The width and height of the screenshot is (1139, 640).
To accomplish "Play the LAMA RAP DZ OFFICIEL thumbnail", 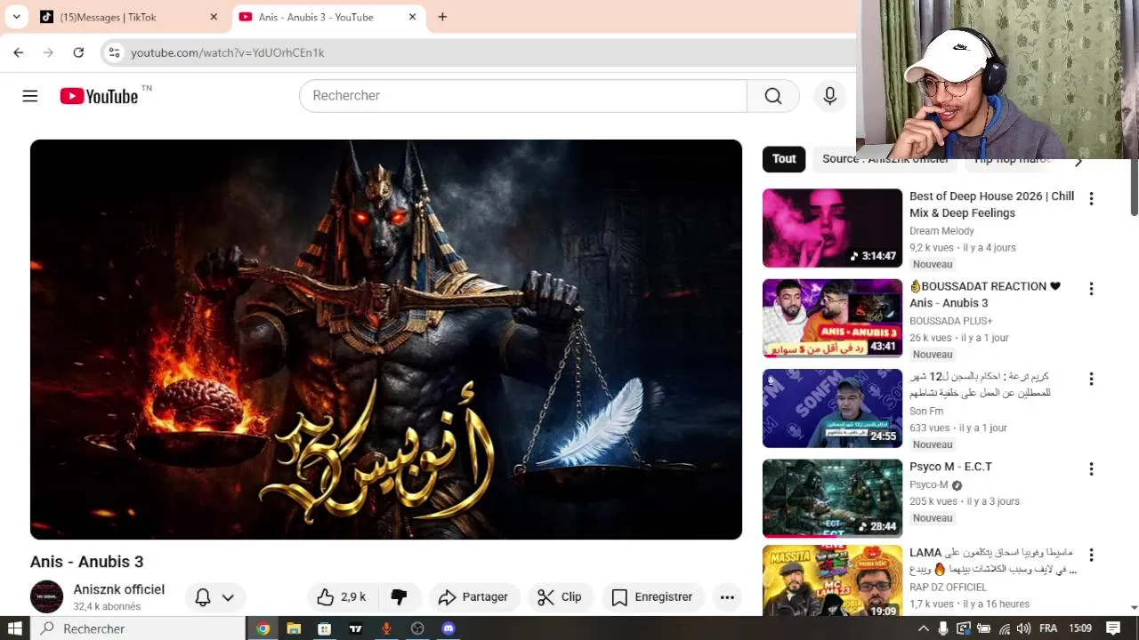I will 832,580.
